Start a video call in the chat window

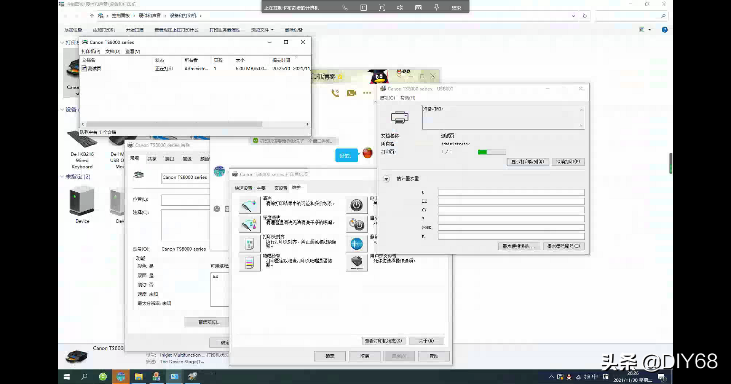(x=351, y=93)
